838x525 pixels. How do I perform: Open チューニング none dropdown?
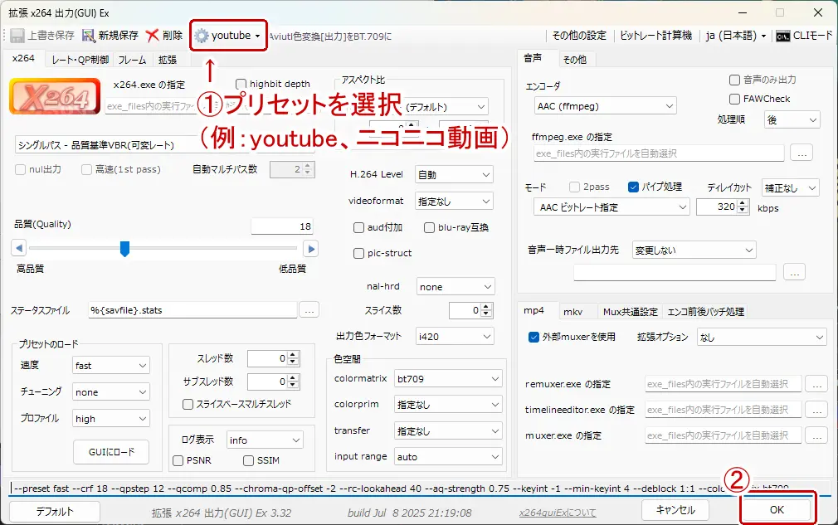pyautogui.click(x=111, y=392)
